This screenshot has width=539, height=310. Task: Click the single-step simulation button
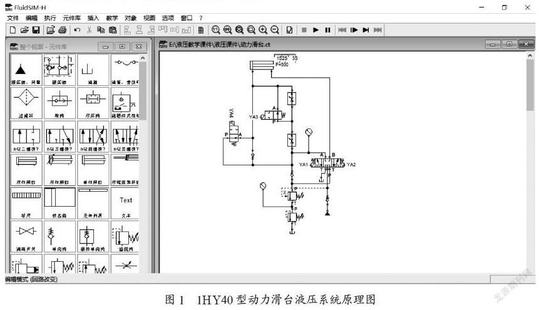coord(354,30)
